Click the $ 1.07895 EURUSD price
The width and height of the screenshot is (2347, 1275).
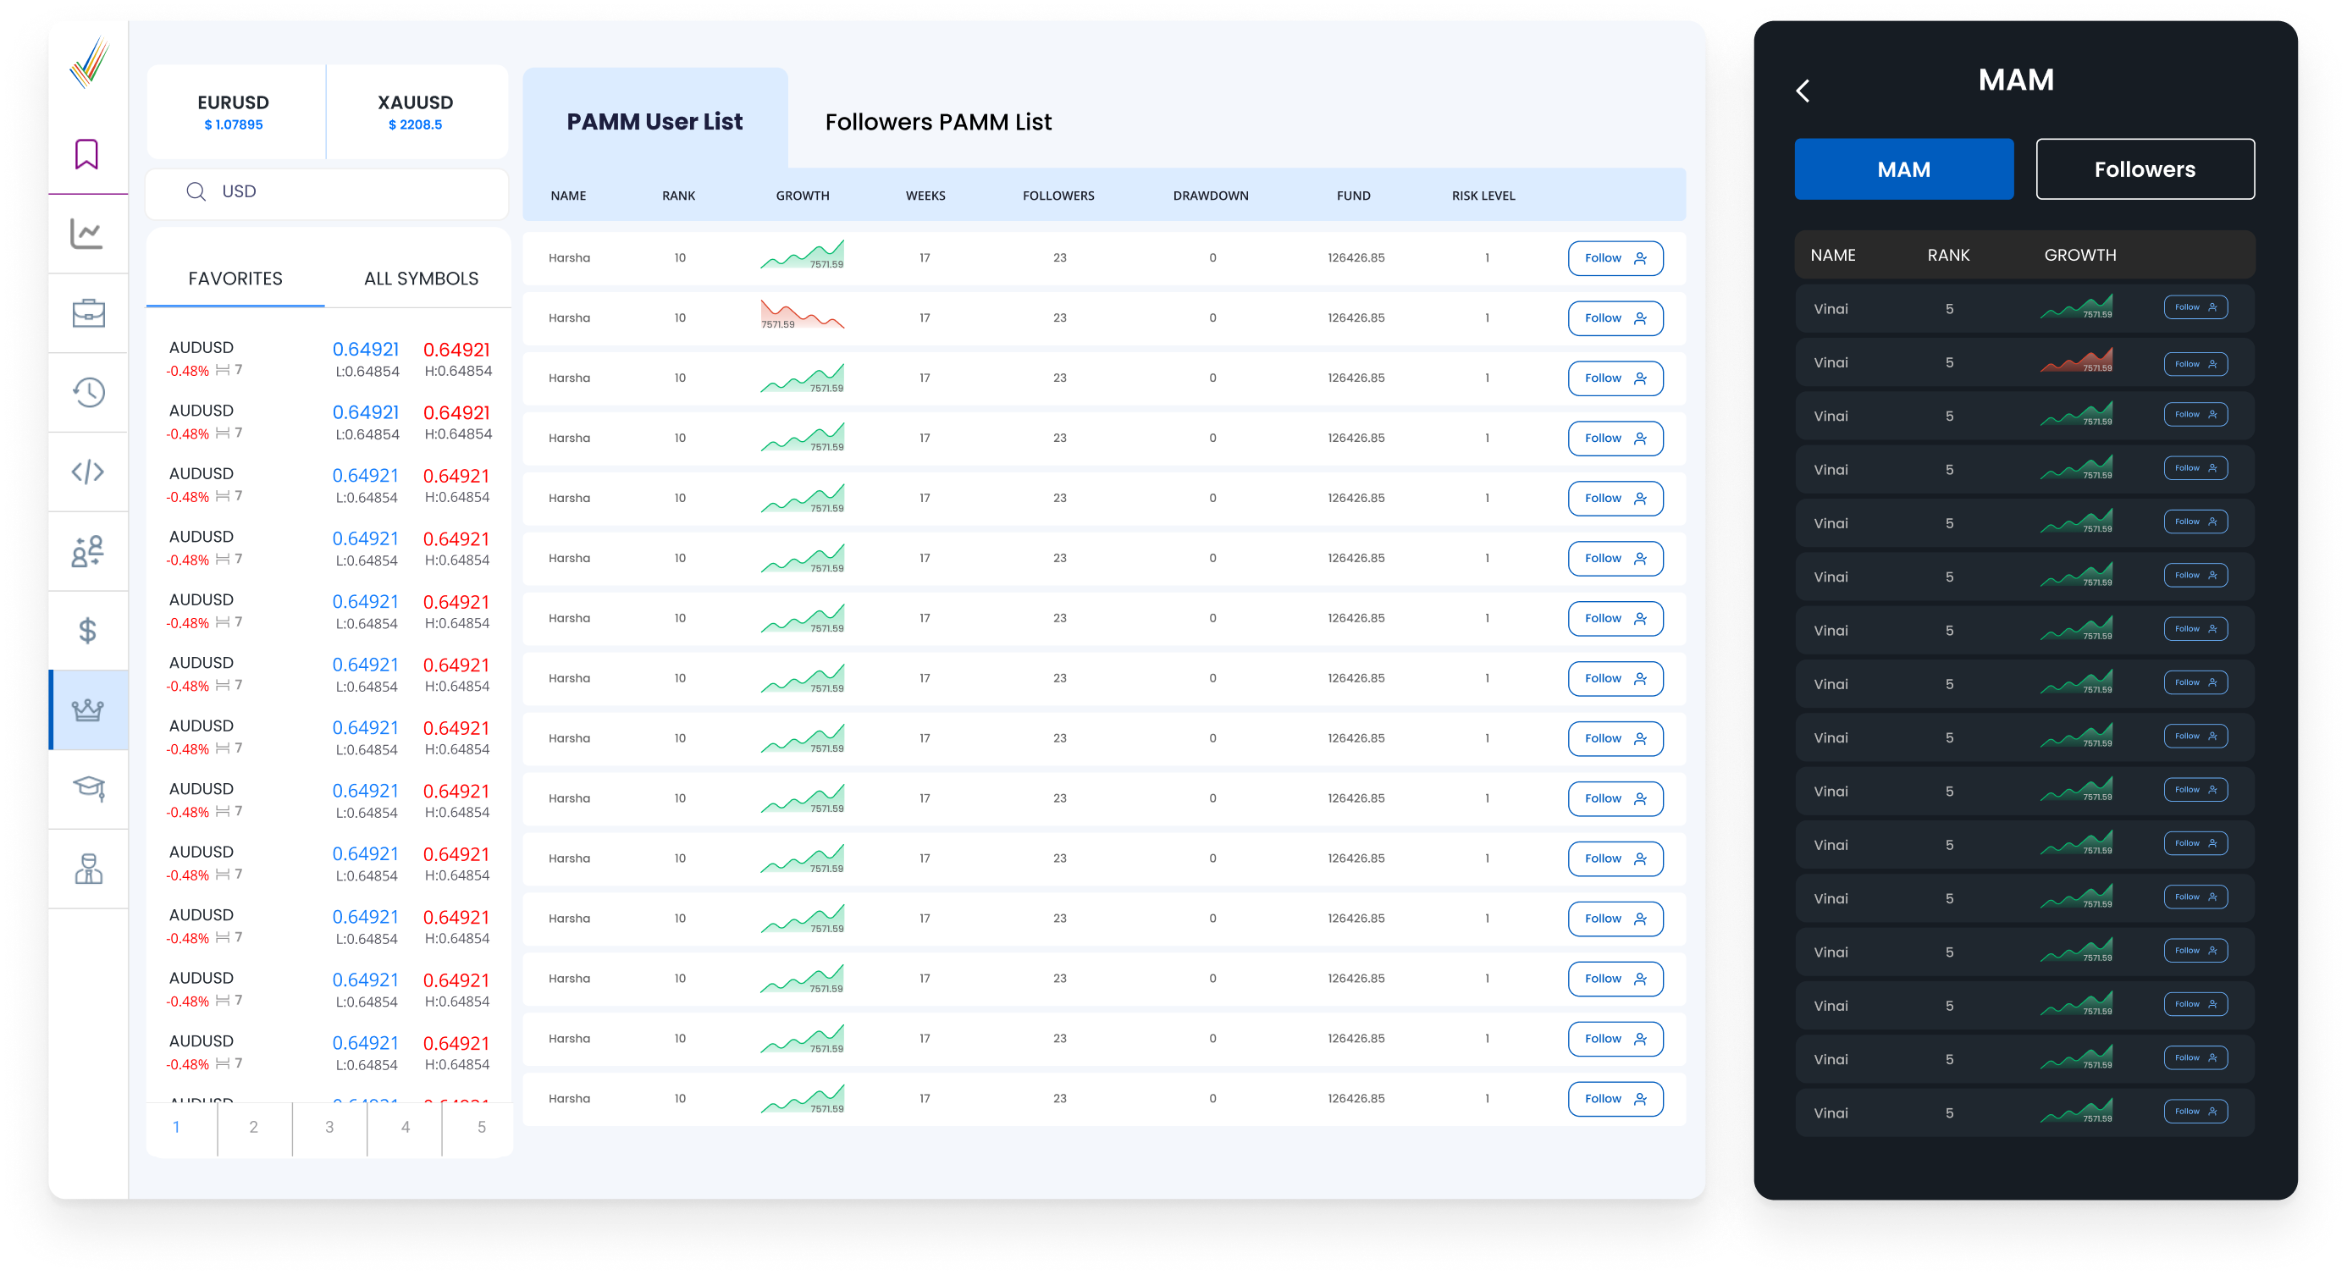pos(235,125)
